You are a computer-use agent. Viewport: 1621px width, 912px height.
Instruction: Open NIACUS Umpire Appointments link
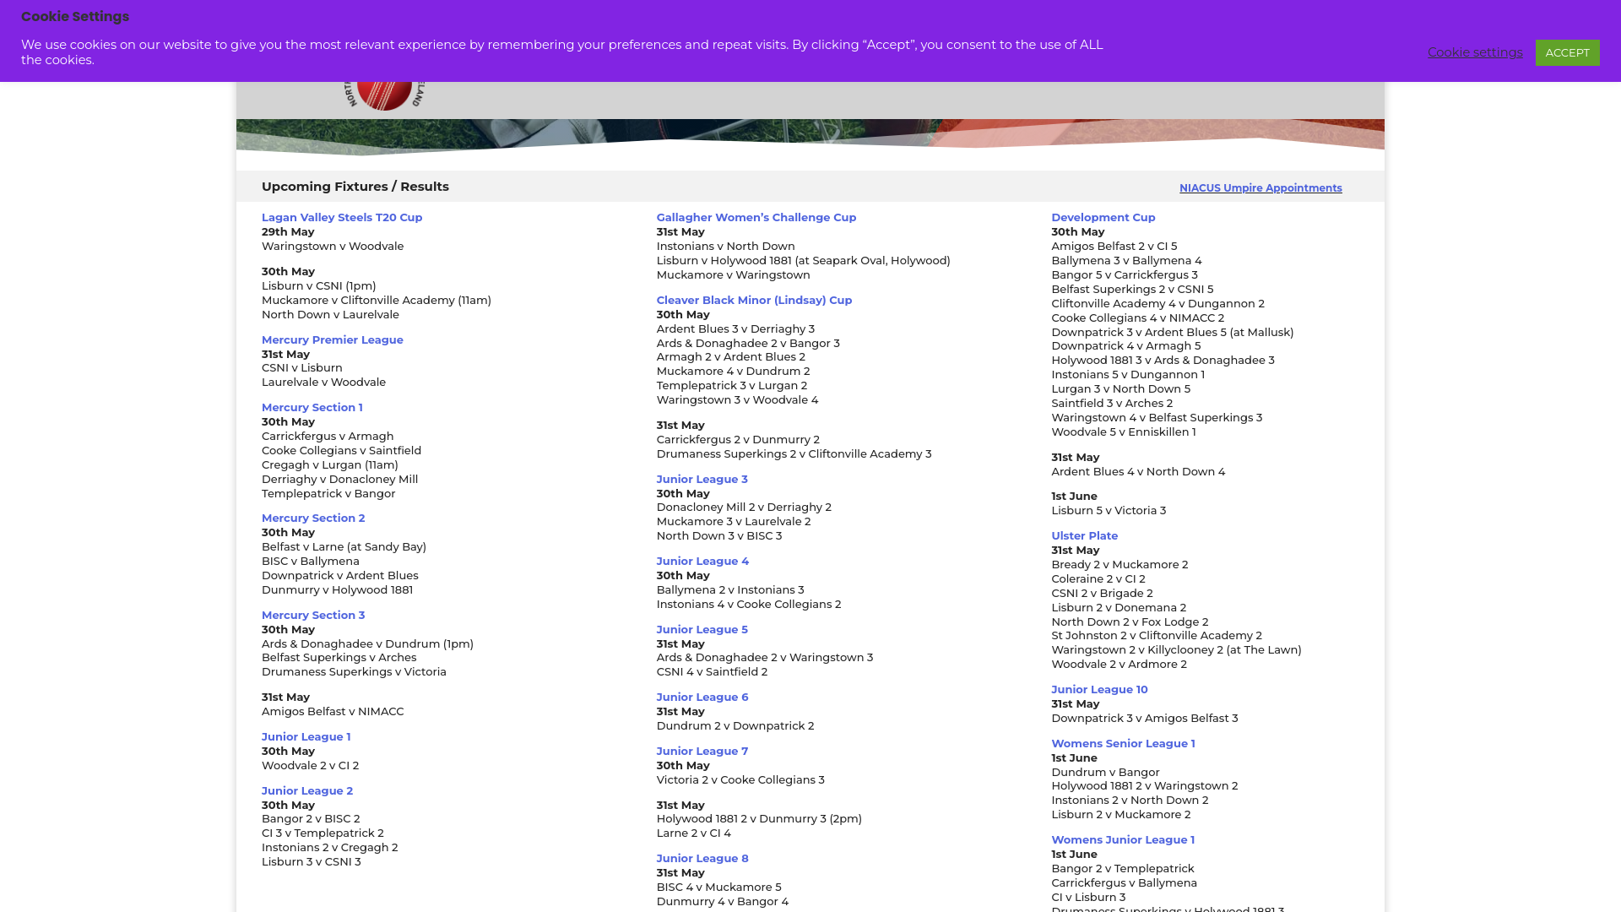pos(1260,188)
